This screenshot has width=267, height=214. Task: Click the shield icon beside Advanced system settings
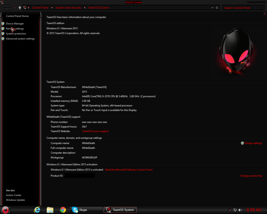coord(3,38)
